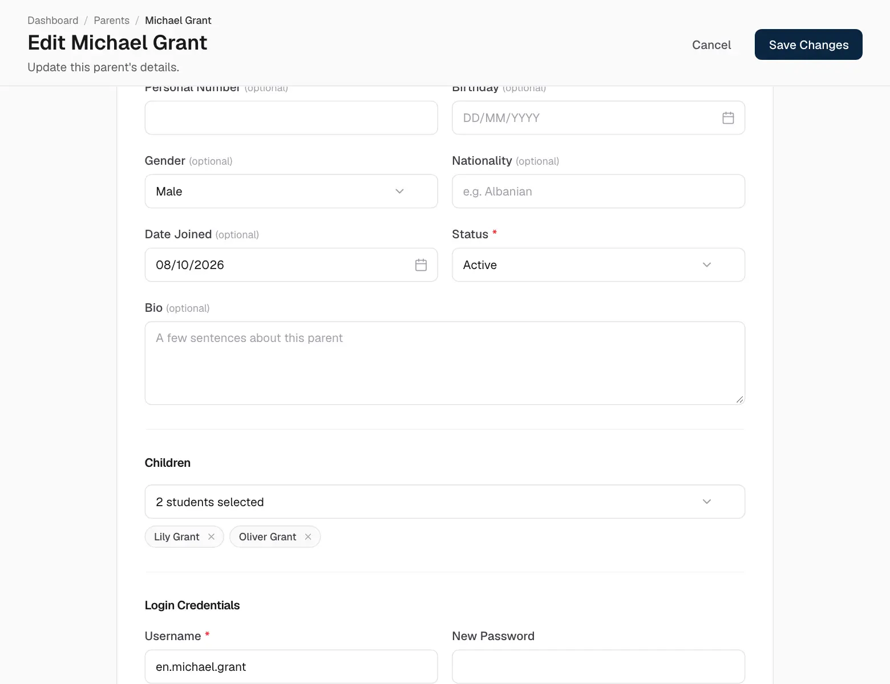The width and height of the screenshot is (890, 684).
Task: Go to Dashboard breadcrumb
Action: pyautogui.click(x=53, y=21)
